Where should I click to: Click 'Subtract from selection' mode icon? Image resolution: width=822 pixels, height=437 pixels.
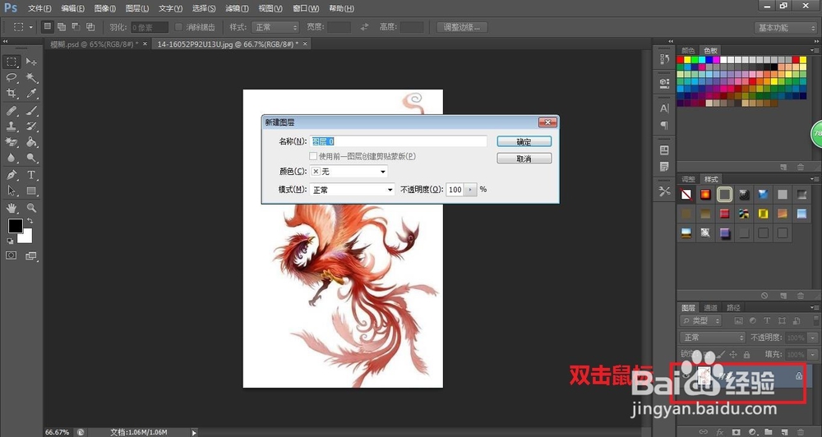pos(76,27)
